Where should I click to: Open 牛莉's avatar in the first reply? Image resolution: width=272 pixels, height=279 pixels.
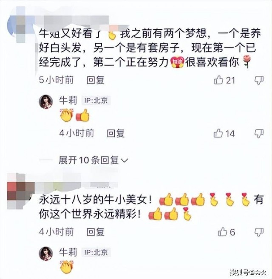[x=46, y=102]
